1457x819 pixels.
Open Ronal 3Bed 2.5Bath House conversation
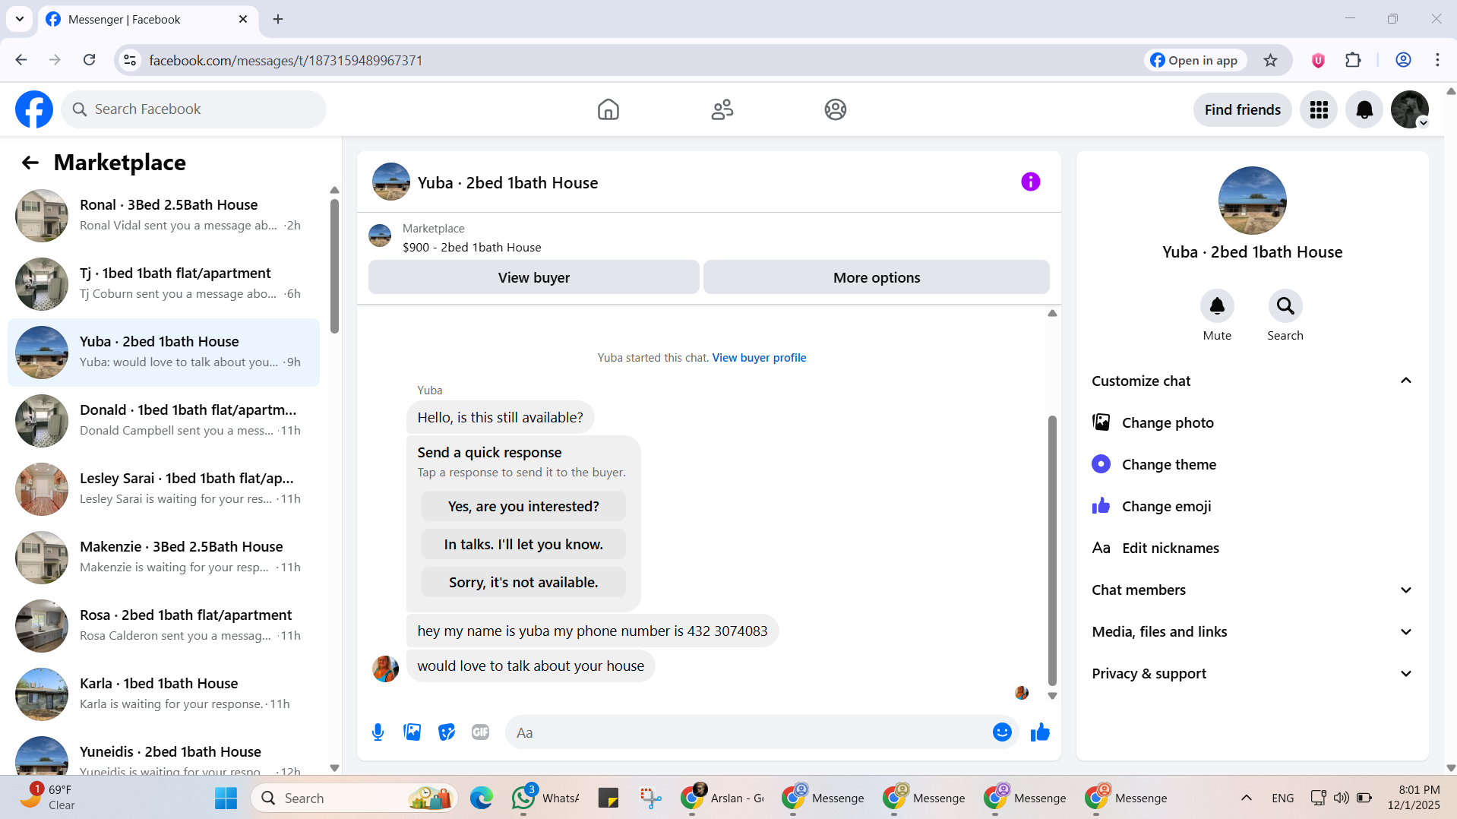coord(163,216)
